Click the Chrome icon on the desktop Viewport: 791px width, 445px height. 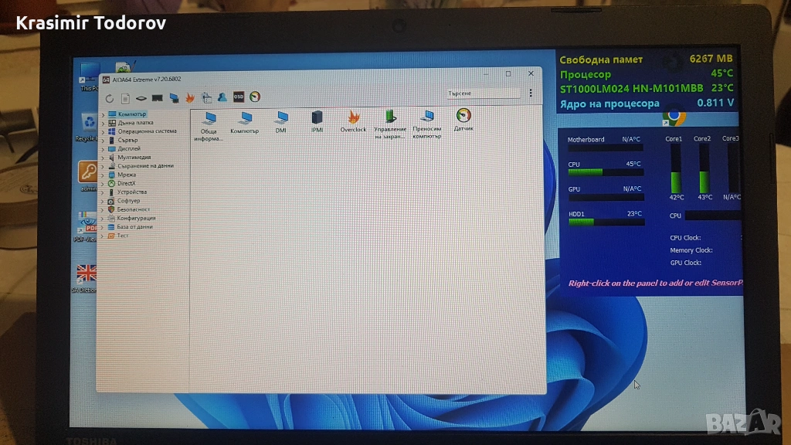673,117
